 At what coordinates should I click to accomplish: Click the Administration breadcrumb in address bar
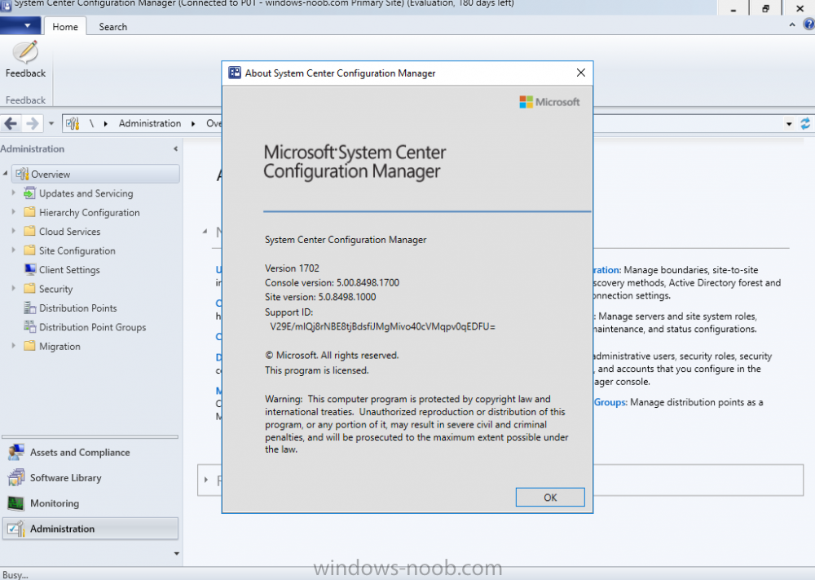pyautogui.click(x=150, y=123)
